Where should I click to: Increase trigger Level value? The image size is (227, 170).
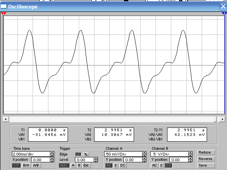tap(96, 159)
